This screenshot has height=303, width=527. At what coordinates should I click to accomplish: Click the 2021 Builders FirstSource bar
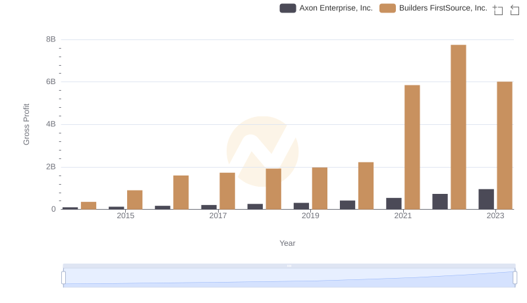tap(412, 147)
